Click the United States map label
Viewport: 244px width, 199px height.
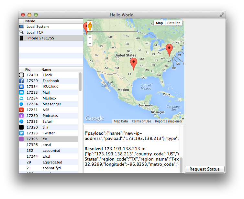point(125,55)
